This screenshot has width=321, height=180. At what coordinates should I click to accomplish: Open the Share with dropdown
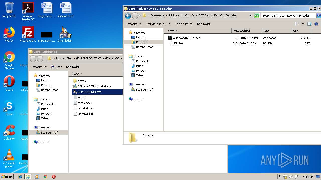pos(184,24)
